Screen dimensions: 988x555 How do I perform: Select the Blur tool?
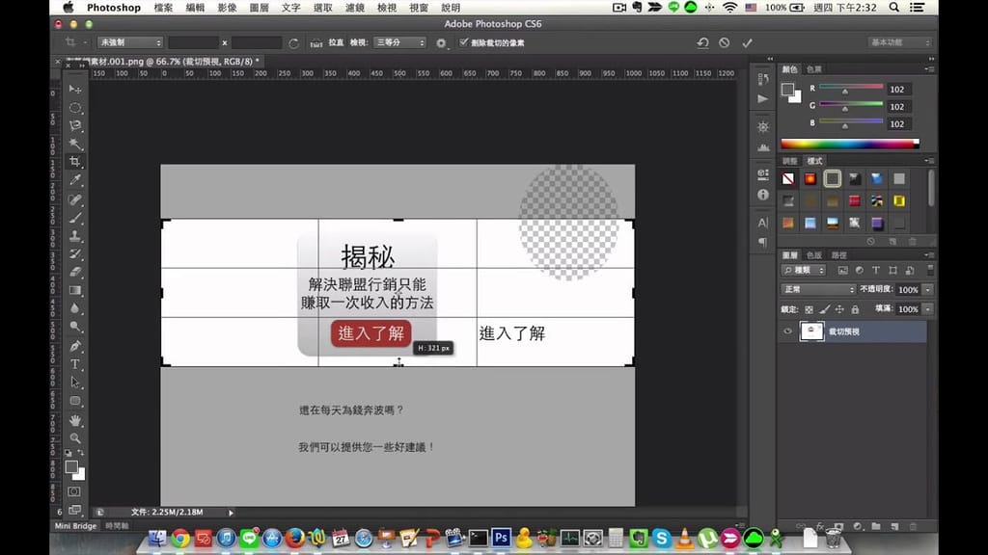pyautogui.click(x=75, y=308)
